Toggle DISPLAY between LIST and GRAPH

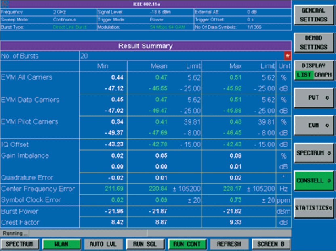(x=314, y=70)
